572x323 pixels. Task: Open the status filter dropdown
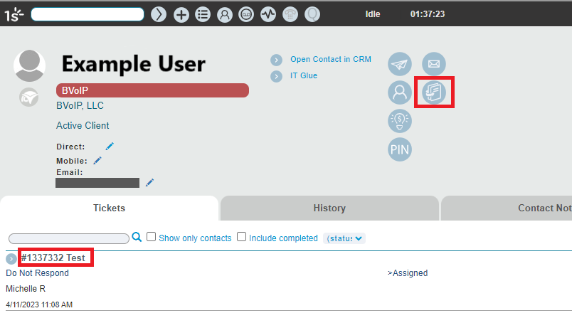pyautogui.click(x=344, y=238)
